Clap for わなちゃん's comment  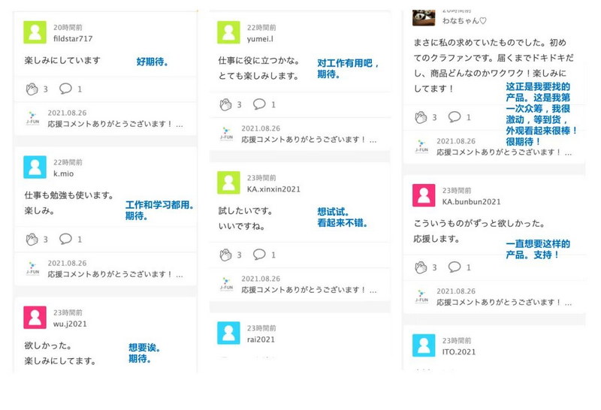(421, 117)
